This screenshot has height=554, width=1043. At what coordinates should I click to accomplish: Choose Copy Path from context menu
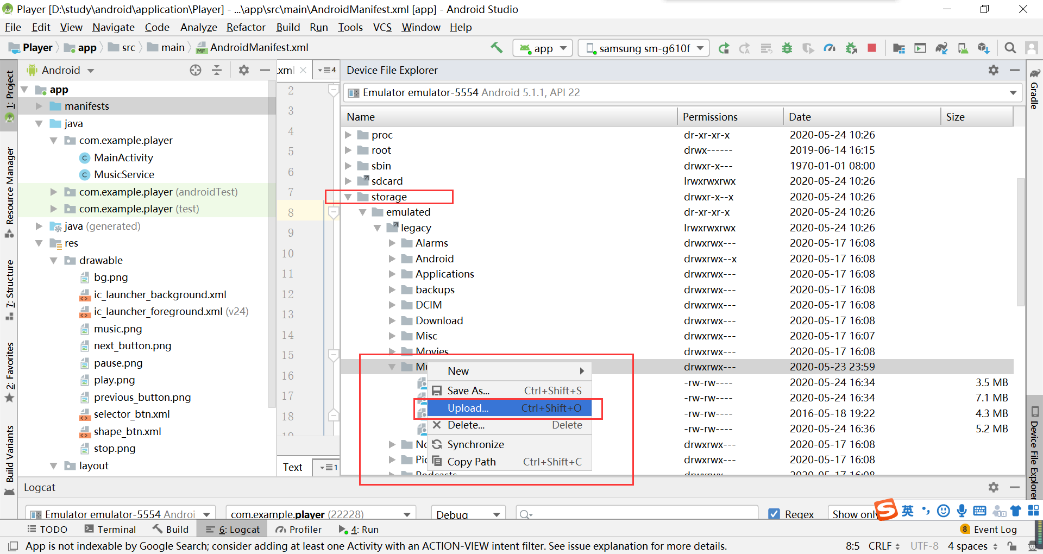509,462
